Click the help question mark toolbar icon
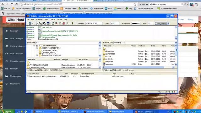201x113 pixels. (73, 24)
